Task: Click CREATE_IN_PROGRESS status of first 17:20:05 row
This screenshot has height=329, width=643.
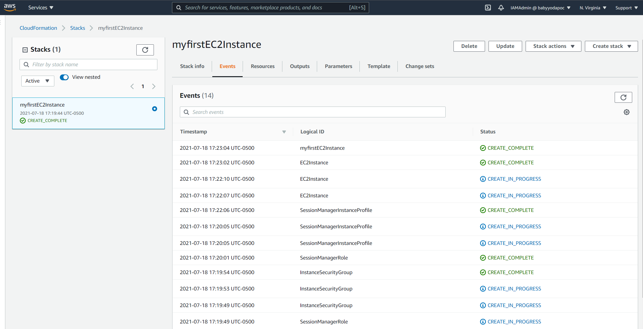Action: pos(514,227)
